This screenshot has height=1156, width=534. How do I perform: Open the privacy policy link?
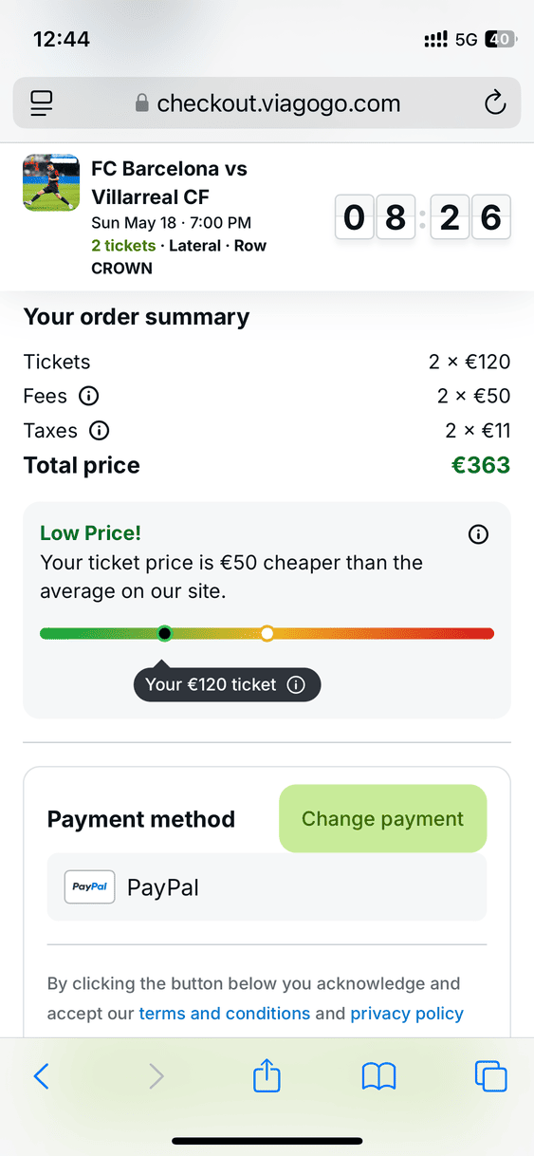click(x=407, y=1014)
